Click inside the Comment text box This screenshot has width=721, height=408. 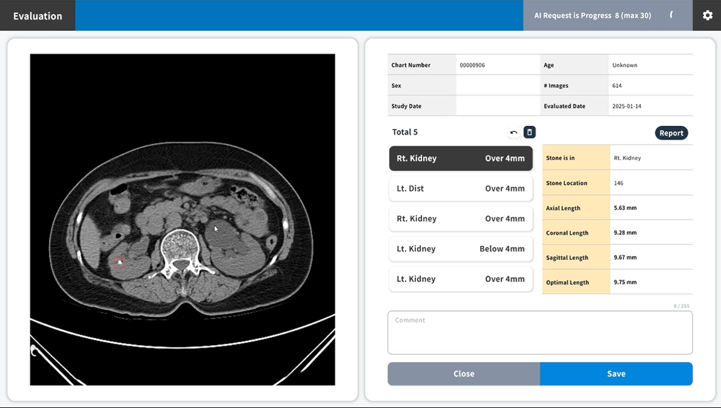(x=539, y=333)
